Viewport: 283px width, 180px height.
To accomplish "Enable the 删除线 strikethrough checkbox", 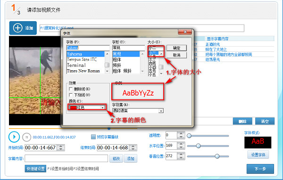I will tap(71, 89).
